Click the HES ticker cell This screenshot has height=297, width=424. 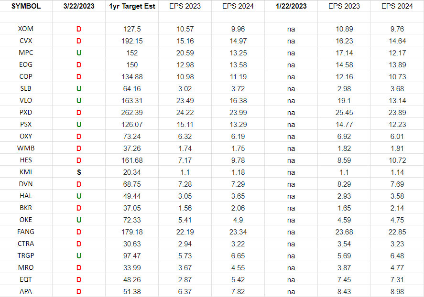coord(26,160)
